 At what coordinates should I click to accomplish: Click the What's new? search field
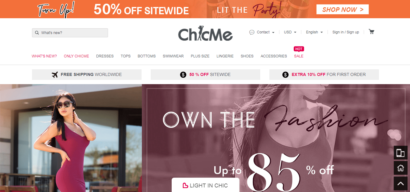(70, 33)
